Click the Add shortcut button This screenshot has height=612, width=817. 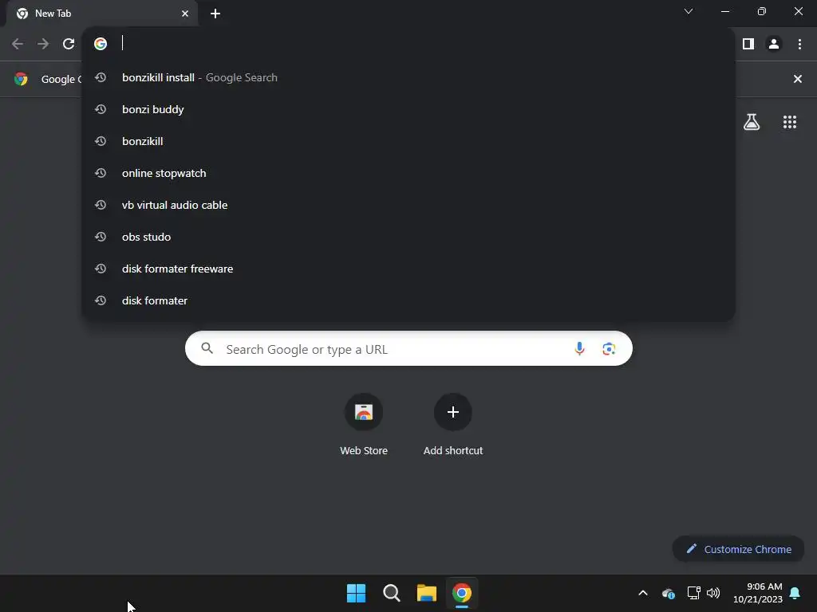(x=453, y=425)
